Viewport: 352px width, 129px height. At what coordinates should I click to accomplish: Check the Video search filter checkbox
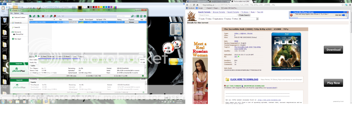(206, 19)
